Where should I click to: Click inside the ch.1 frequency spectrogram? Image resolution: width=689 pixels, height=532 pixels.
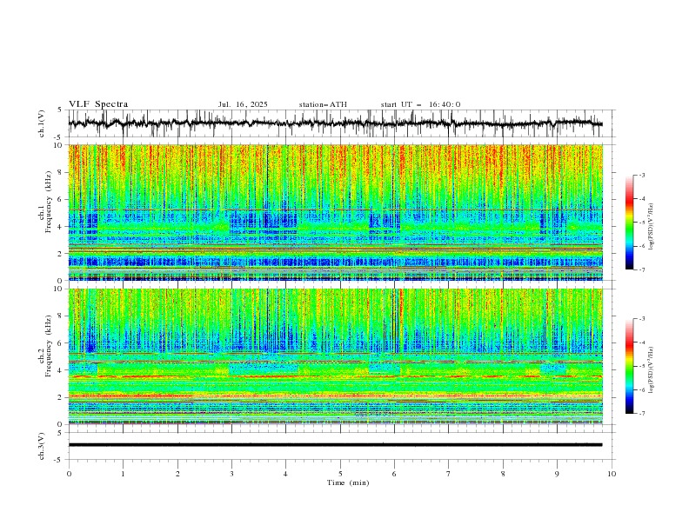pyautogui.click(x=336, y=212)
